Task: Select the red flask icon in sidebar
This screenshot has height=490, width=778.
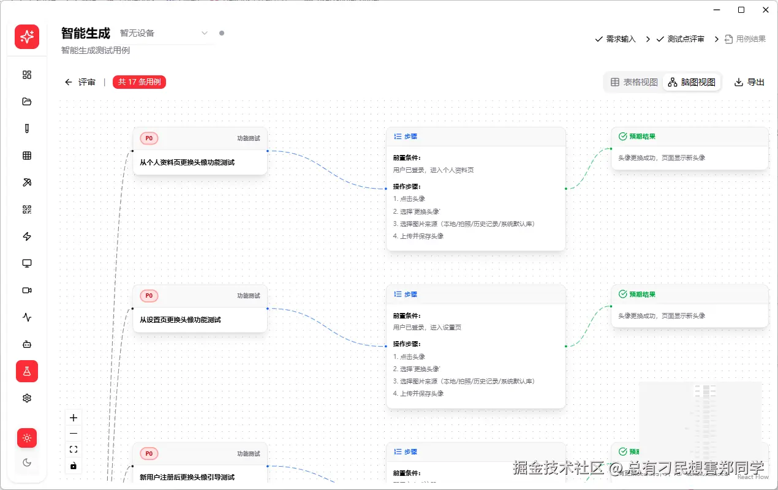Action: point(27,371)
